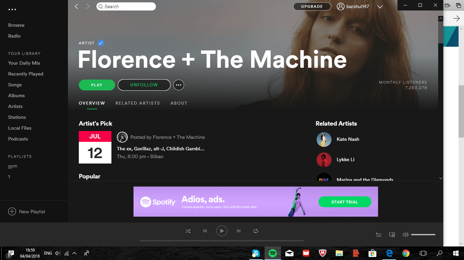Unfollow Florence + The Machine
Screen dimensions: 464x260
(144, 85)
